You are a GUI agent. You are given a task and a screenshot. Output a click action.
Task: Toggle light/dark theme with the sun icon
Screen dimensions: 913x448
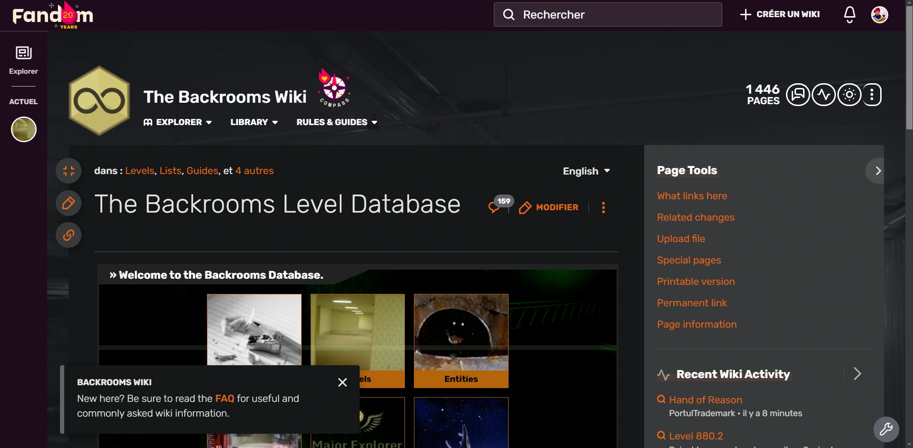pos(850,94)
